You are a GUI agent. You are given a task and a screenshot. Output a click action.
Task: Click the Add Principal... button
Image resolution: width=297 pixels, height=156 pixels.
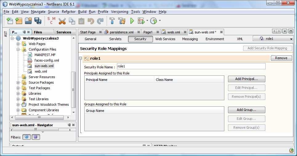247,79
